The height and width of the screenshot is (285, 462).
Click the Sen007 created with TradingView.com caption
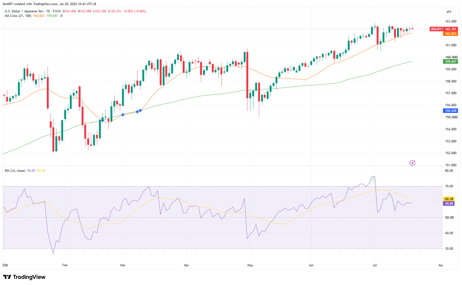point(49,4)
